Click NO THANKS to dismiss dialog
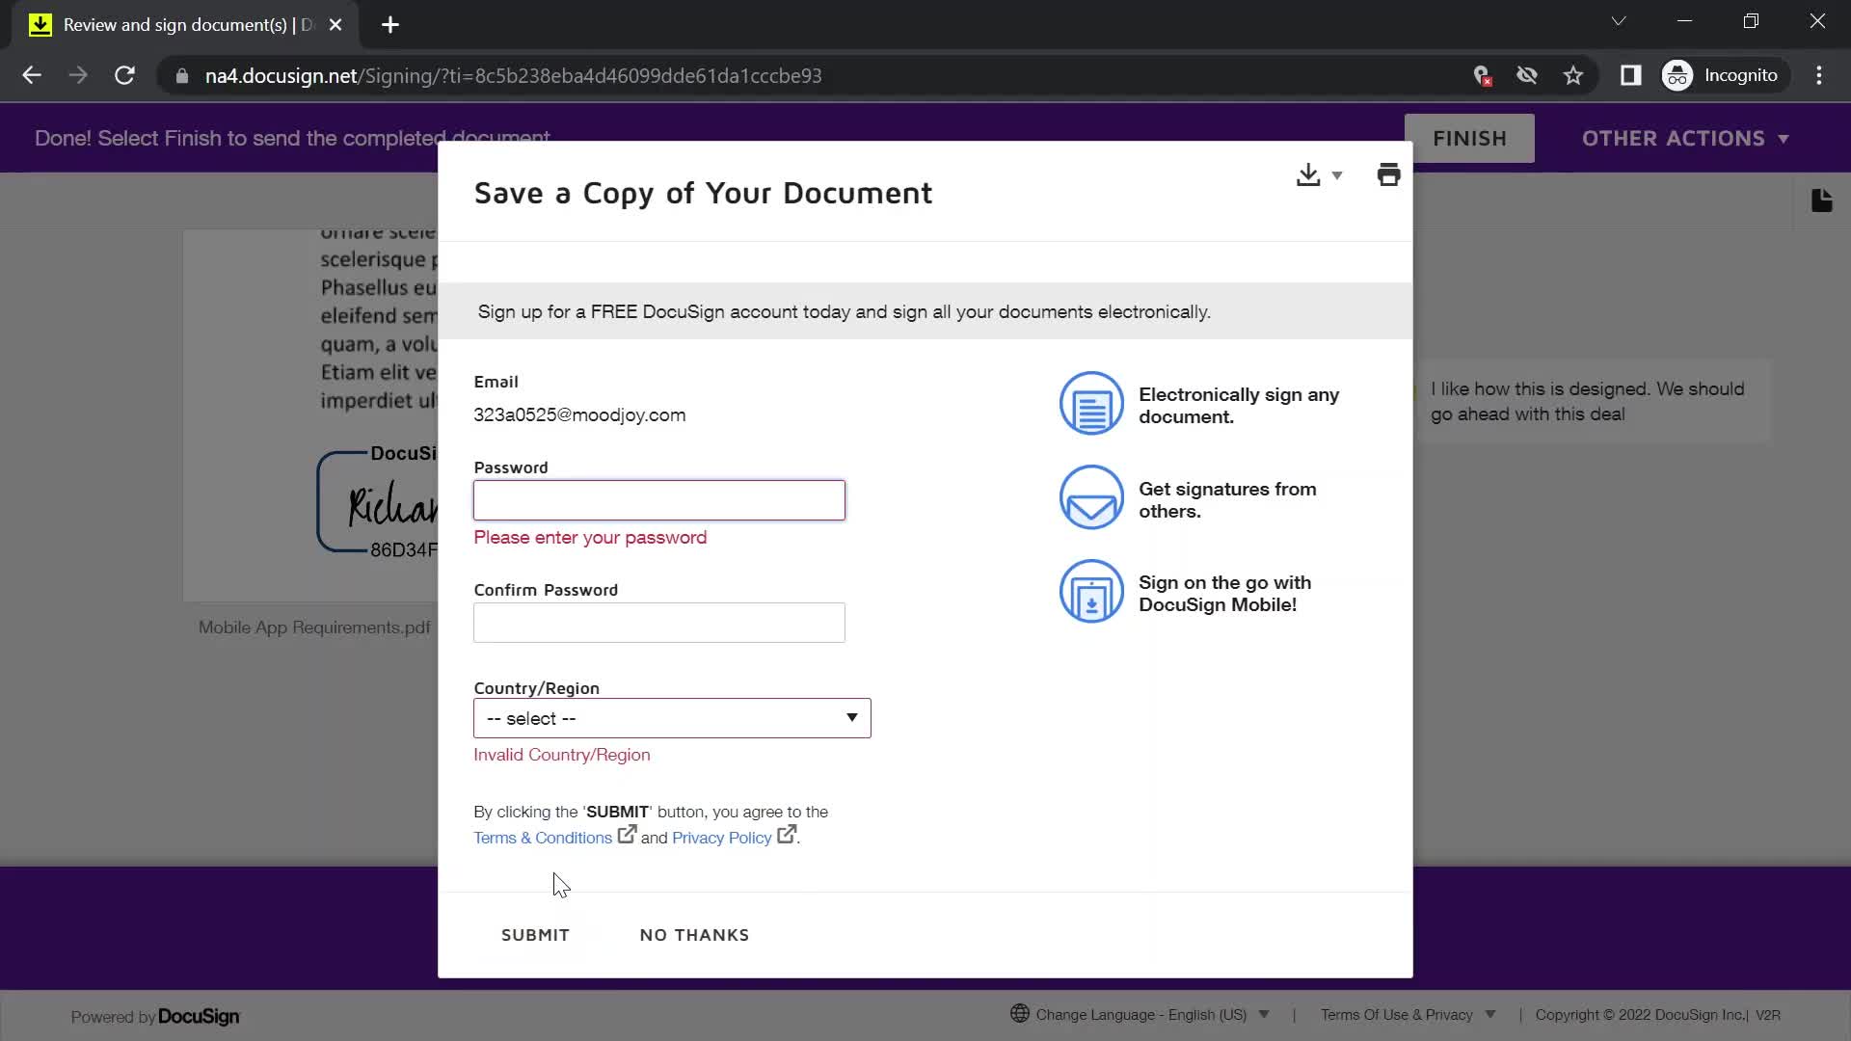1851x1041 pixels. pos(694,934)
